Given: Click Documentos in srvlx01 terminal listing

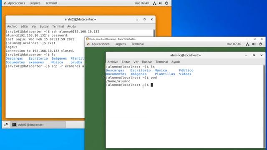Looking at the screenshot, I should tap(15, 62).
